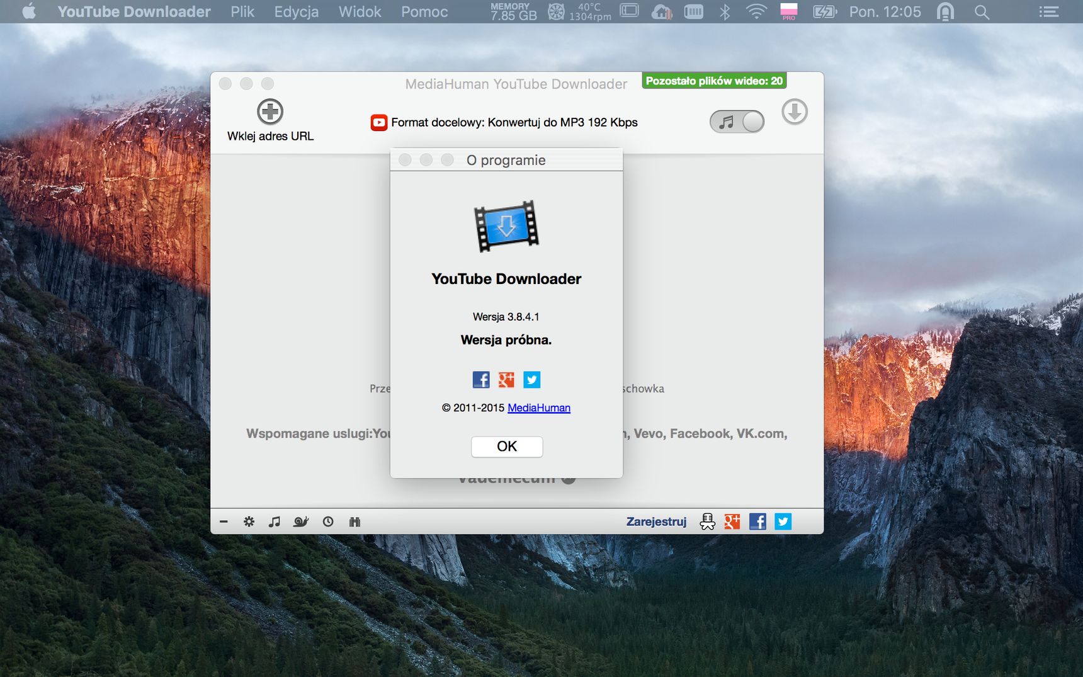The height and width of the screenshot is (677, 1083).
Task: Open Google+ icon in O programie dialog
Action: pos(506,380)
